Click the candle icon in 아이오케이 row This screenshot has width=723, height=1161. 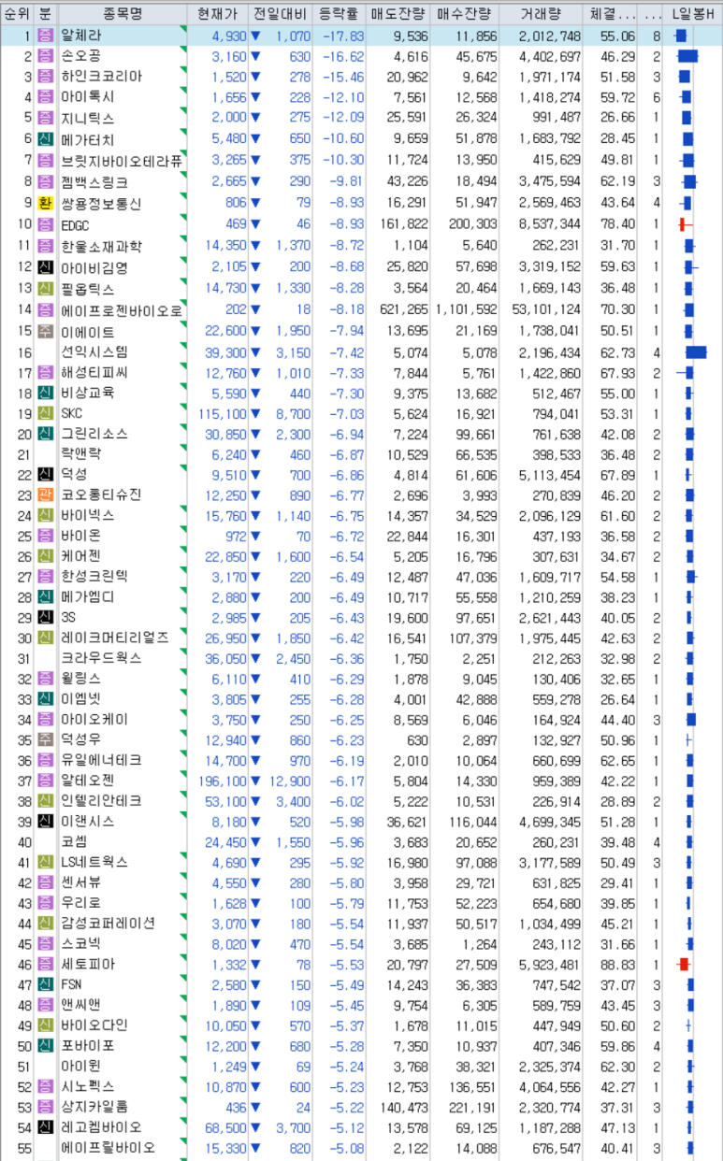point(691,719)
